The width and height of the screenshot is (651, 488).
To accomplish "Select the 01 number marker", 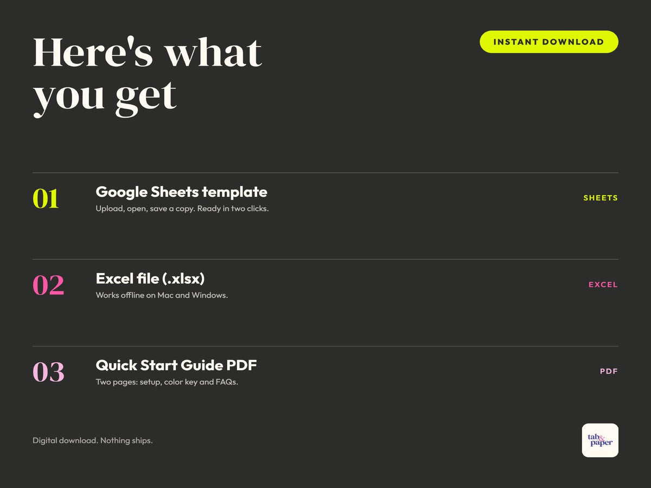I will click(46, 199).
